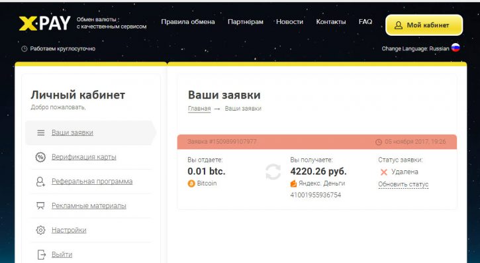Click the Russian flag language icon

[456, 48]
